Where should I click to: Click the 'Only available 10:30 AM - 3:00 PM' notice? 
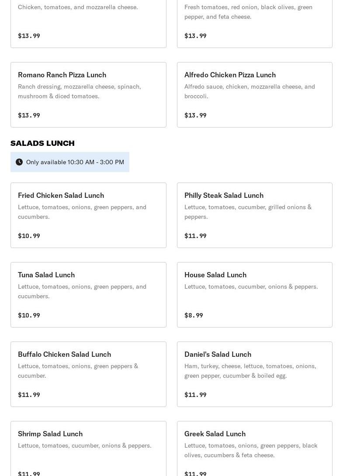(75, 162)
